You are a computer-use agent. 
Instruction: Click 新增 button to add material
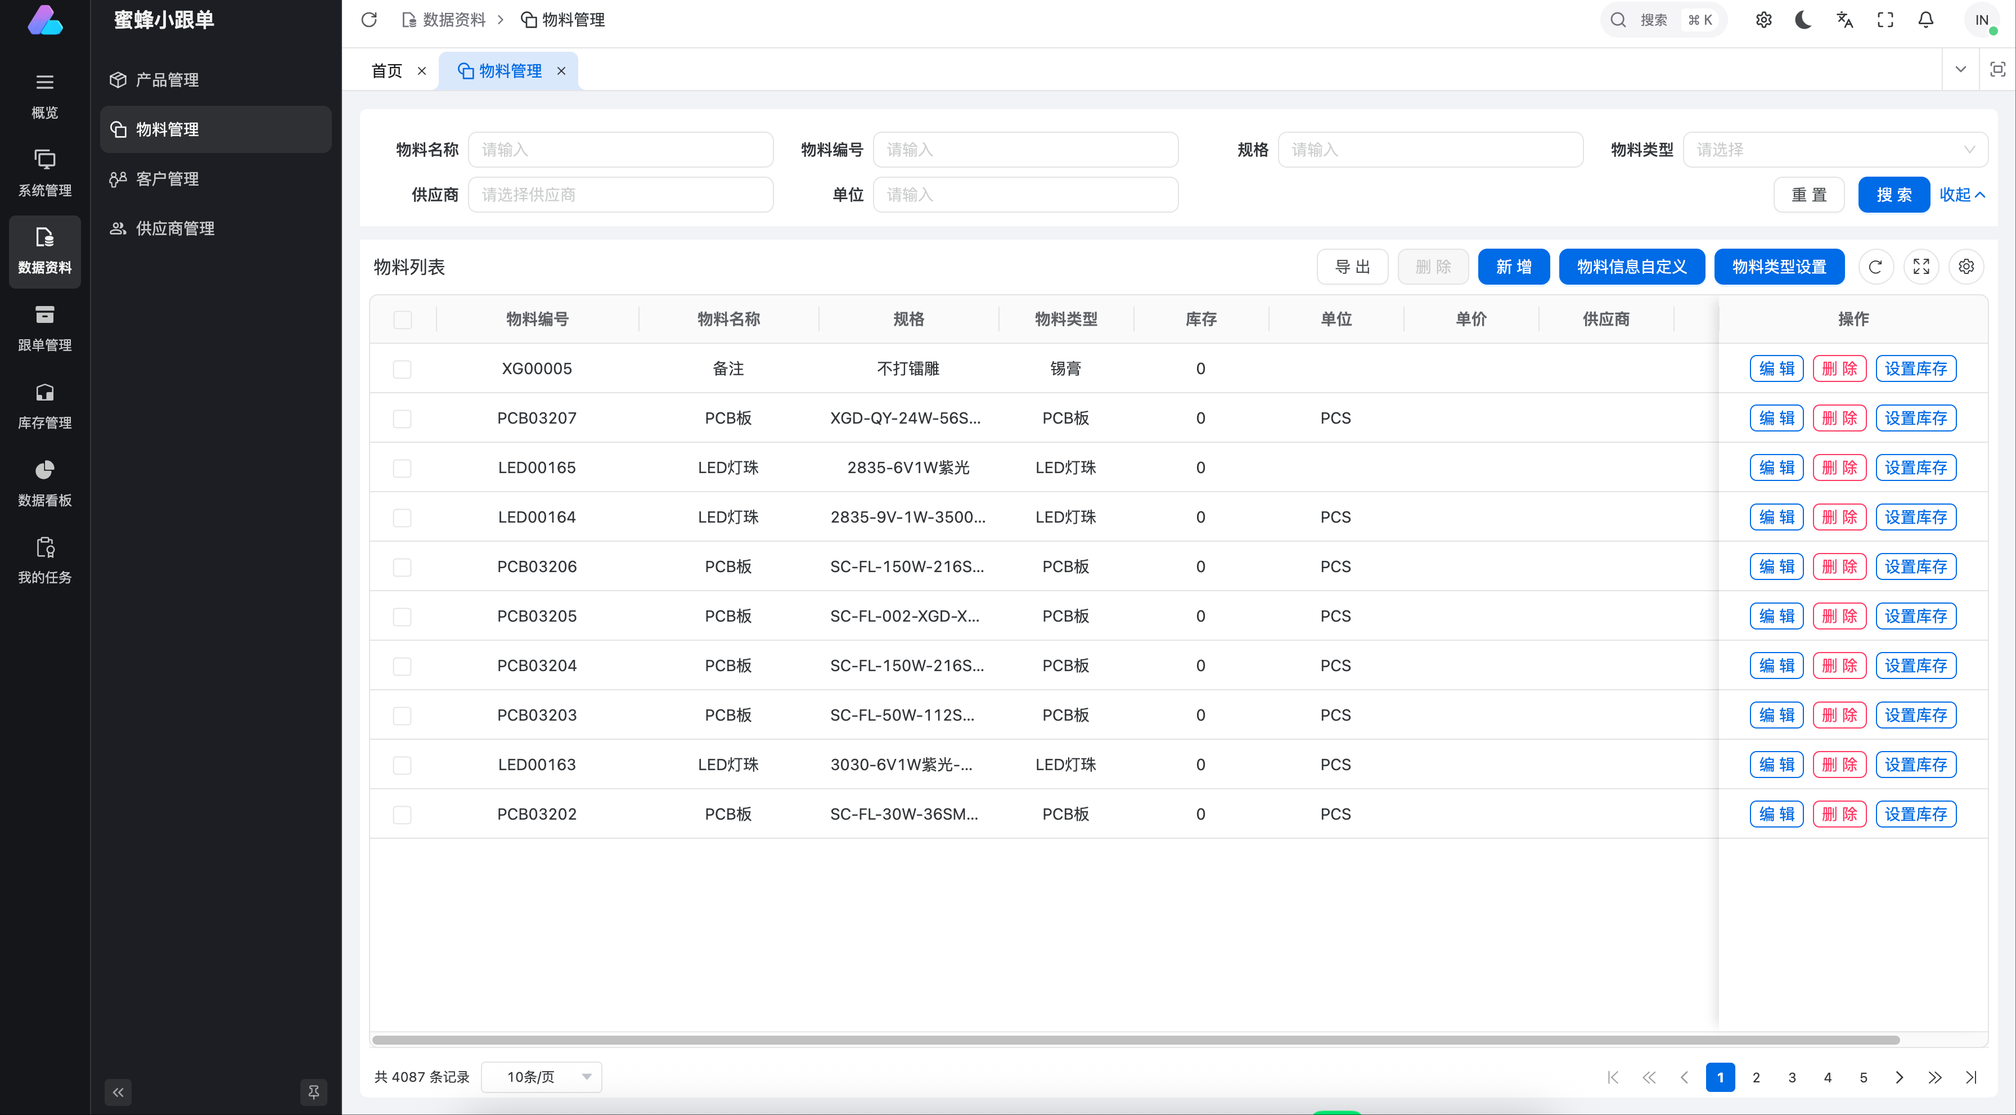click(x=1513, y=267)
